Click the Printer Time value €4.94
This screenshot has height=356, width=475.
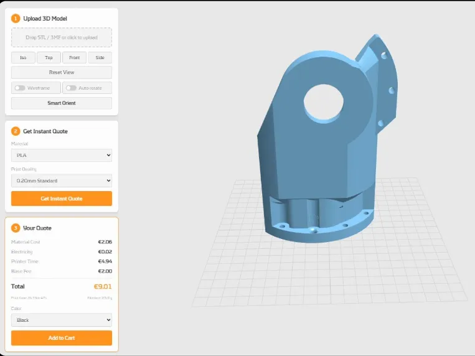coord(105,261)
